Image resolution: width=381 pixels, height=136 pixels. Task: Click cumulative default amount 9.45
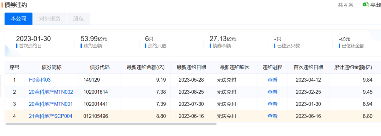368,92
